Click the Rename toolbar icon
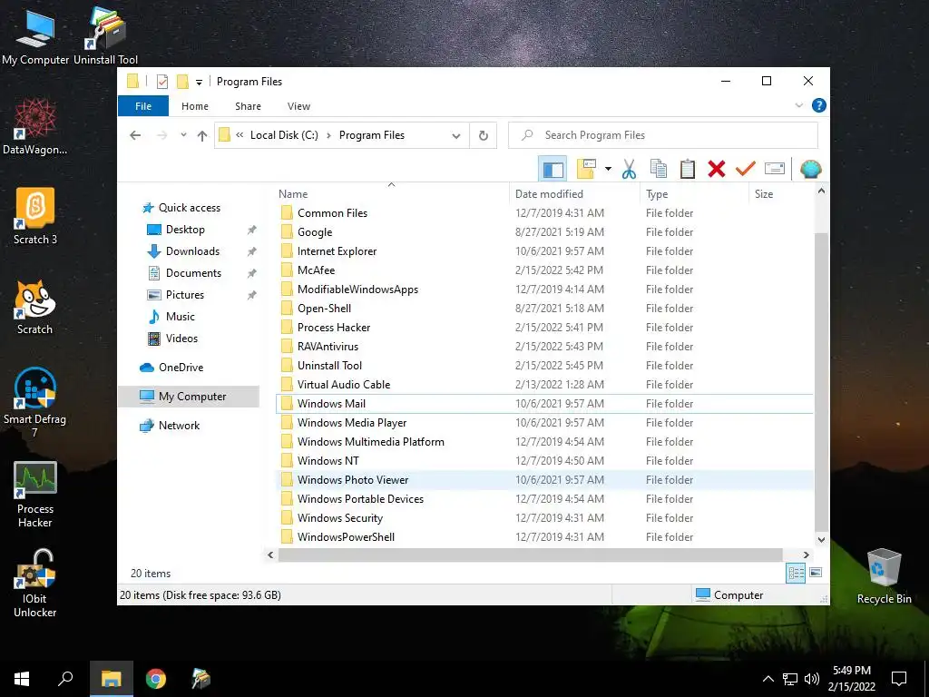This screenshot has width=929, height=697. coord(775,169)
